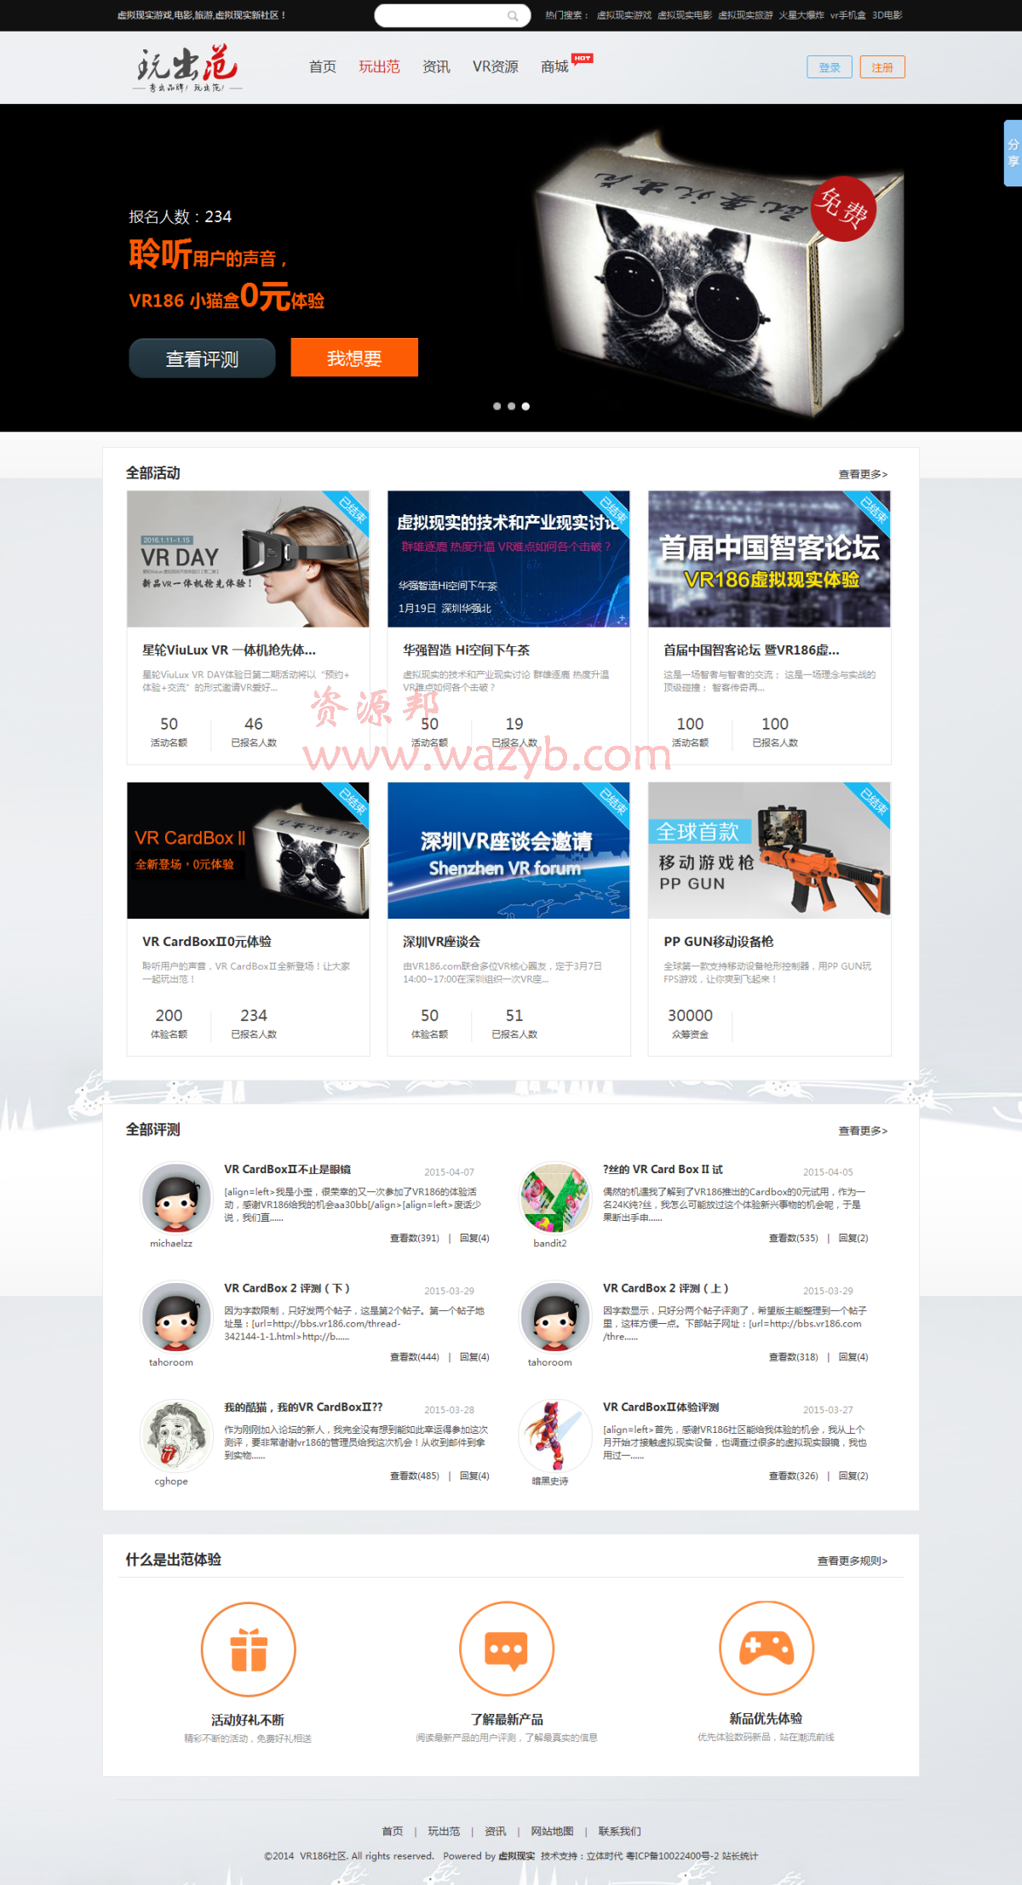Click footer 站长统计 link
Viewport: 1022px width, 1885px height.
click(740, 1856)
